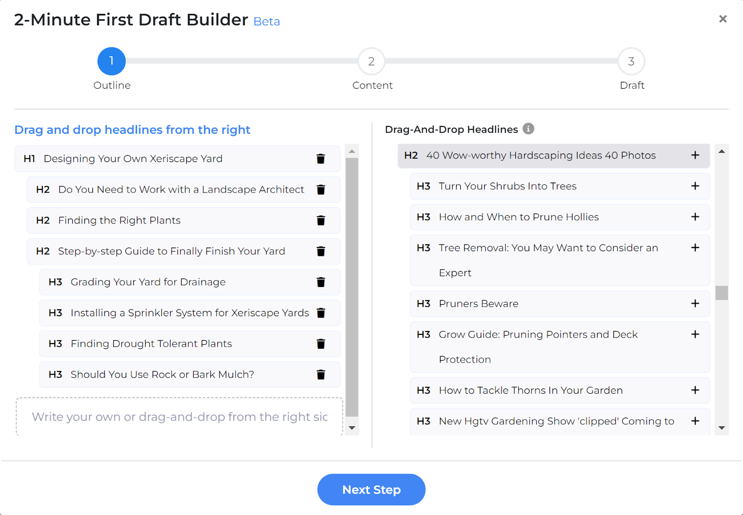Delete "Should You Use Rock or Bark Mulch?"
This screenshot has height=515, width=743.
click(x=321, y=374)
